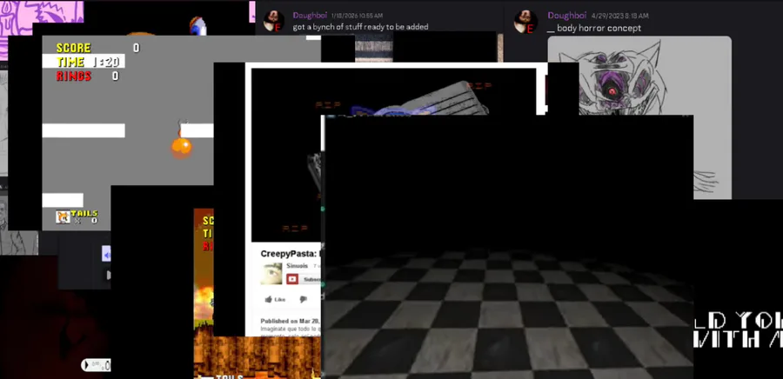Click the Tails lives icon in game
The width and height of the screenshot is (783, 379).
(63, 217)
